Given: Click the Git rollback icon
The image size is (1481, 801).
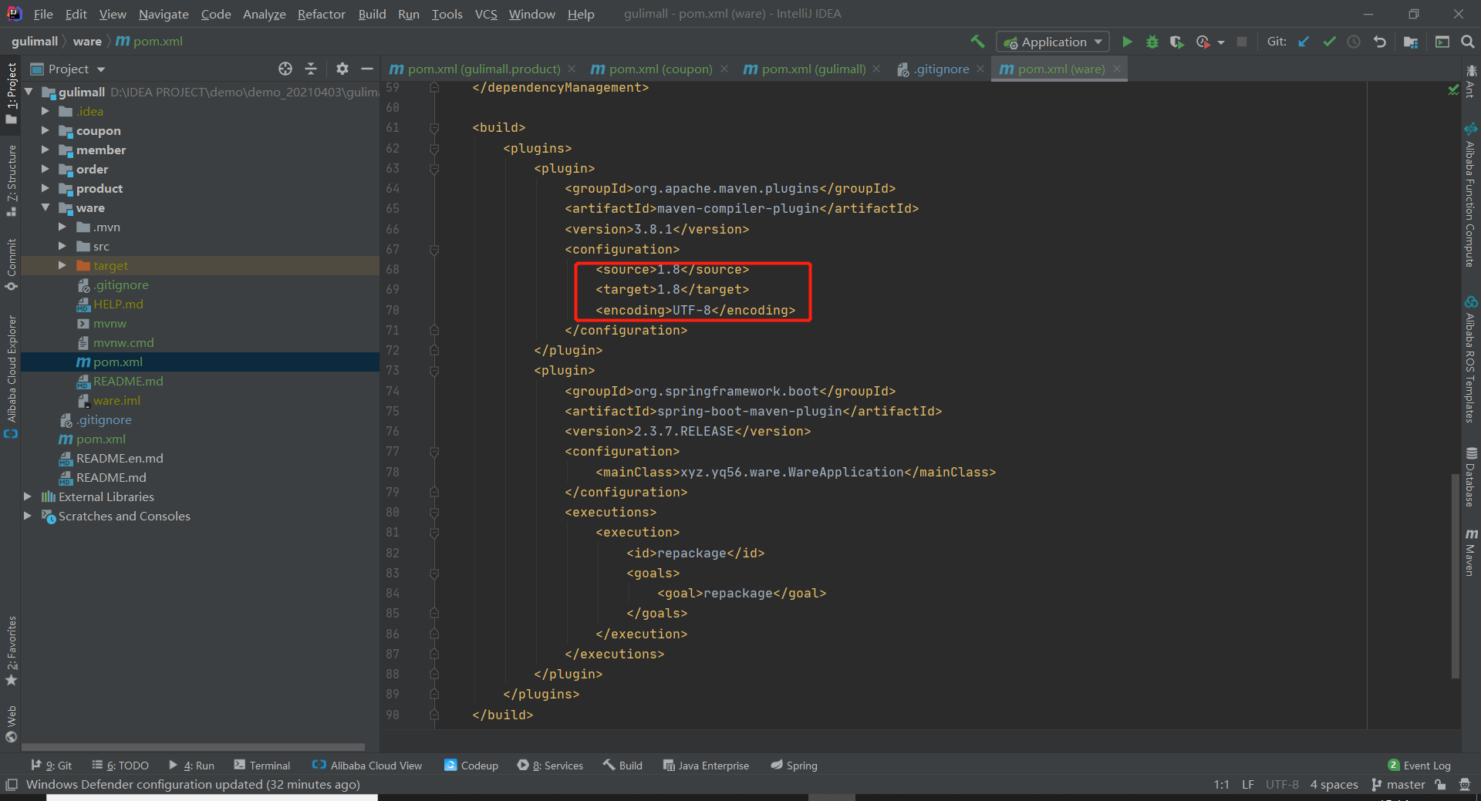Looking at the screenshot, I should tap(1379, 42).
